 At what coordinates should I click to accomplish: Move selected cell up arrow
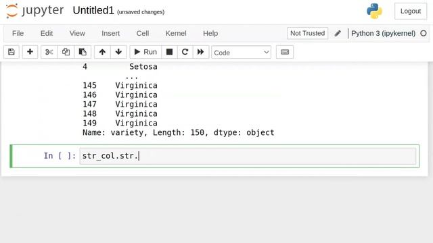click(102, 52)
